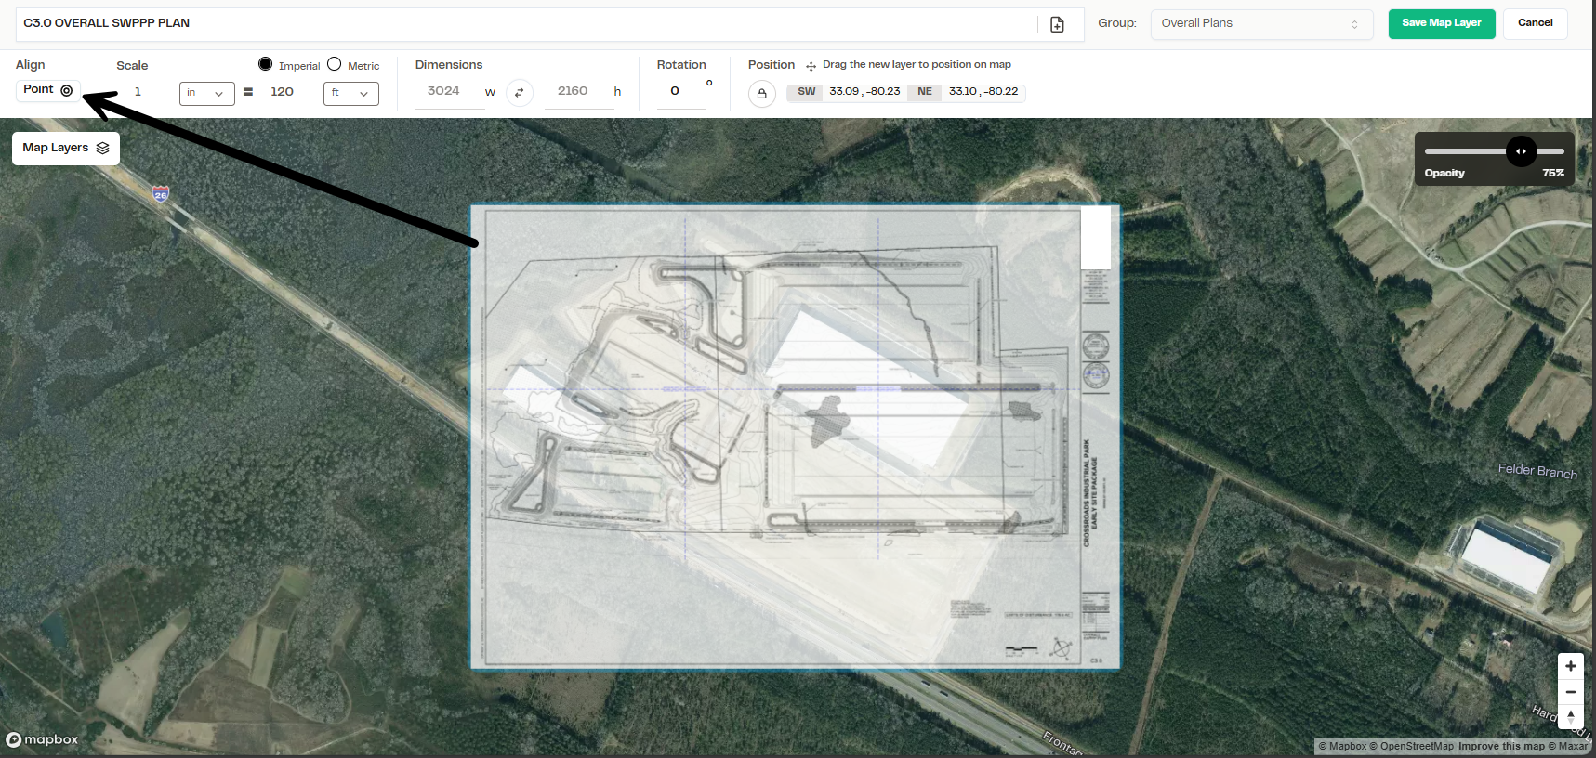Click the Cancel button
Image resolution: width=1596 pixels, height=758 pixels.
[x=1535, y=23]
